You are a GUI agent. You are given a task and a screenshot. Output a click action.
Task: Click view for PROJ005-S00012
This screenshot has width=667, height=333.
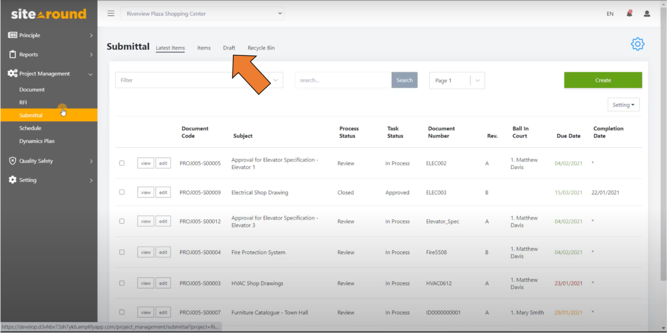(146, 222)
